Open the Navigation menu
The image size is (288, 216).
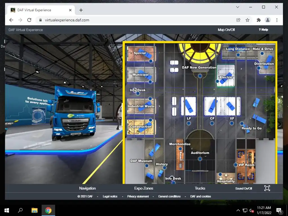[x=87, y=188]
